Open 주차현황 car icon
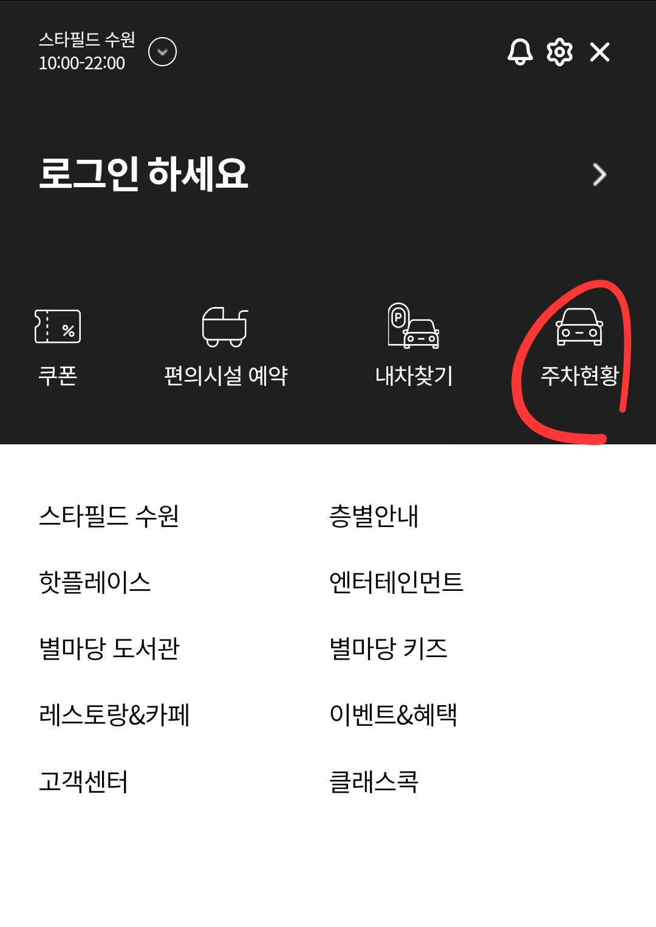656x927 pixels. [579, 327]
